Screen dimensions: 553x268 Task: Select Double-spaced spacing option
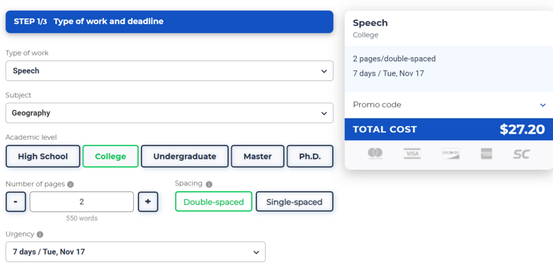pos(214,202)
